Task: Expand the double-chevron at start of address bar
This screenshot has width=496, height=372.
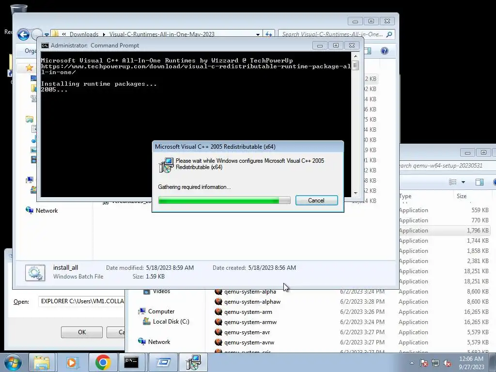Action: (x=64, y=34)
